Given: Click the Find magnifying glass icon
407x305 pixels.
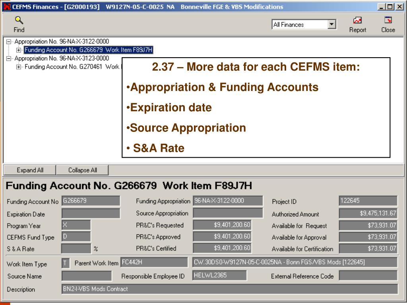Looking at the screenshot, I should pyautogui.click(x=19, y=20).
